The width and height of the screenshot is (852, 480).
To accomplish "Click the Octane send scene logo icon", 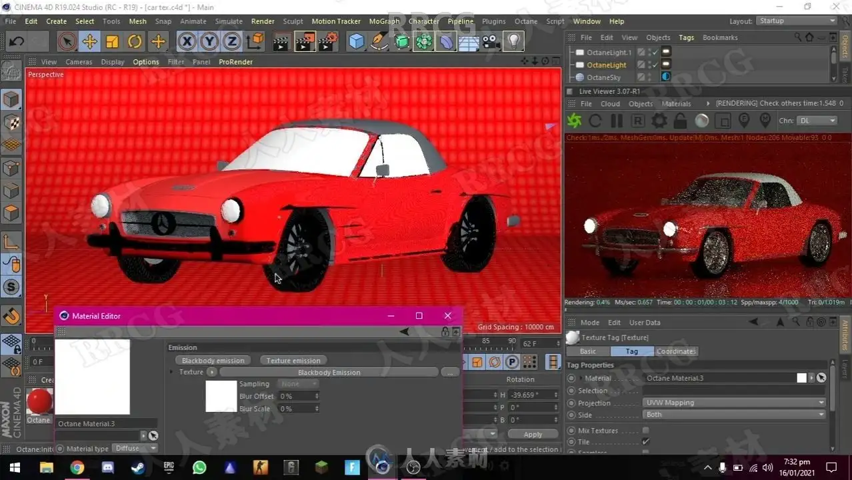I will click(574, 121).
